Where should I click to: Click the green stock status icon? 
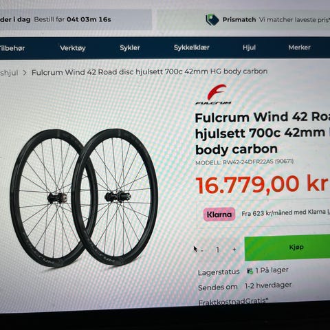coord(250,271)
